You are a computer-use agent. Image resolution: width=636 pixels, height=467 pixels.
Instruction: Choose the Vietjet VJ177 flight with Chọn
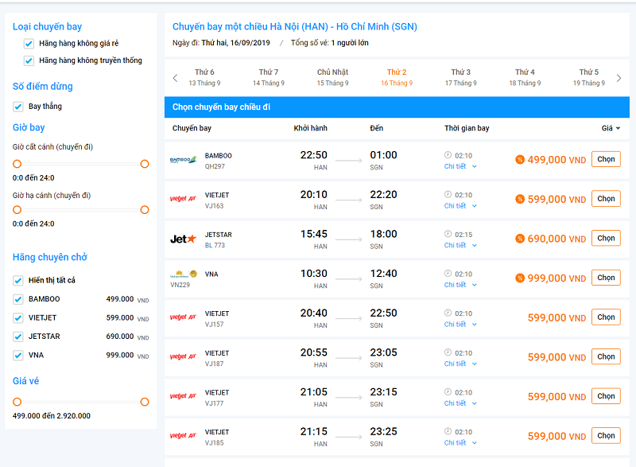click(606, 396)
